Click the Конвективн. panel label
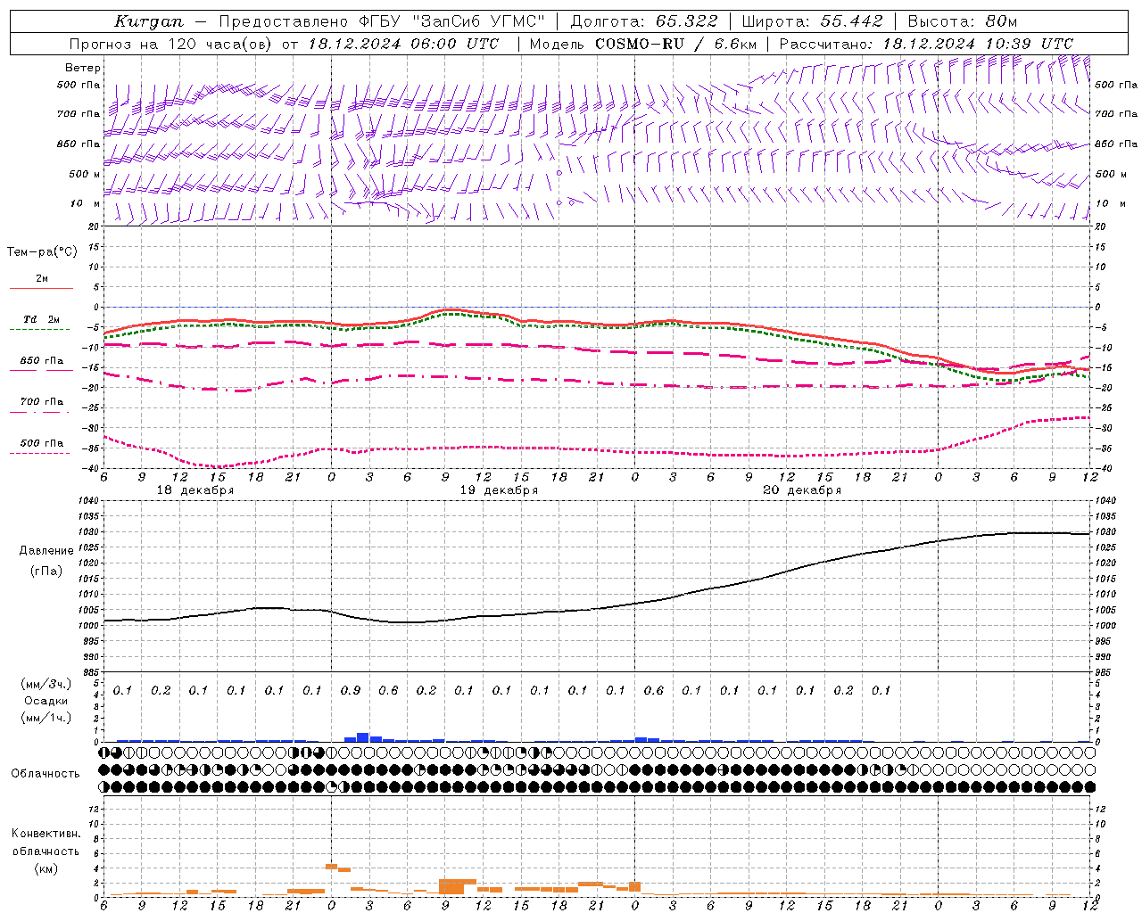 [x=46, y=834]
